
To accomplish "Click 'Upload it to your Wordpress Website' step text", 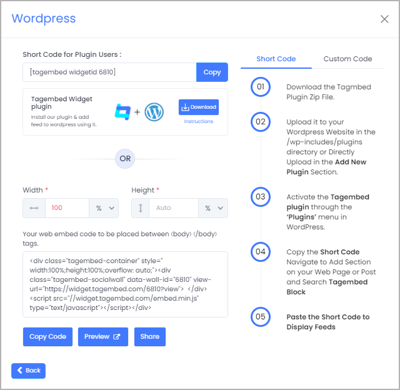I will coord(331,147).
